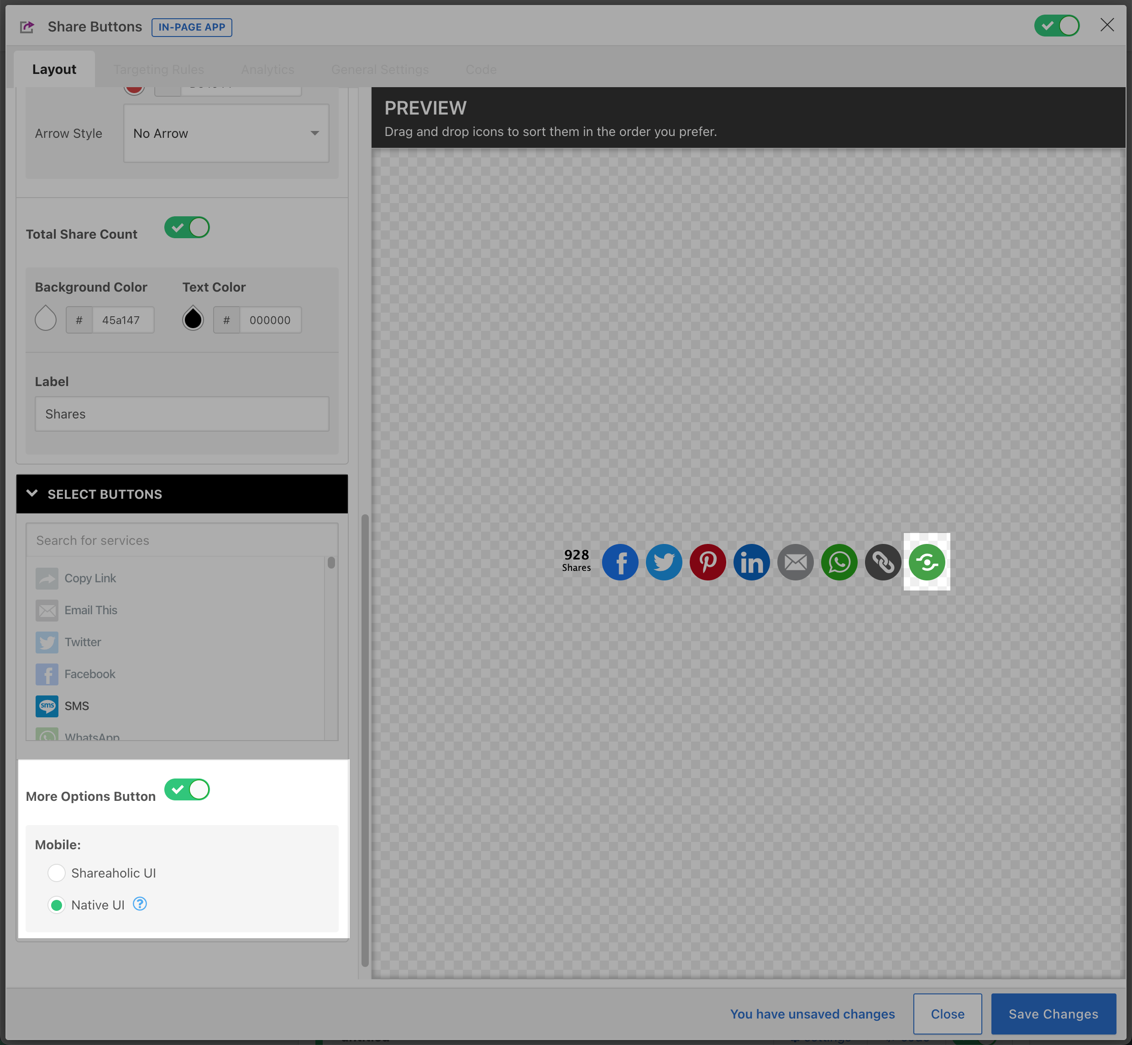Collapse the Select Buttons section
Image resolution: width=1132 pixels, height=1045 pixels.
coord(32,494)
